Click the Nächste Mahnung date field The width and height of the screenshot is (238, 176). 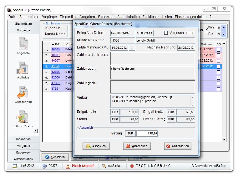[186, 48]
